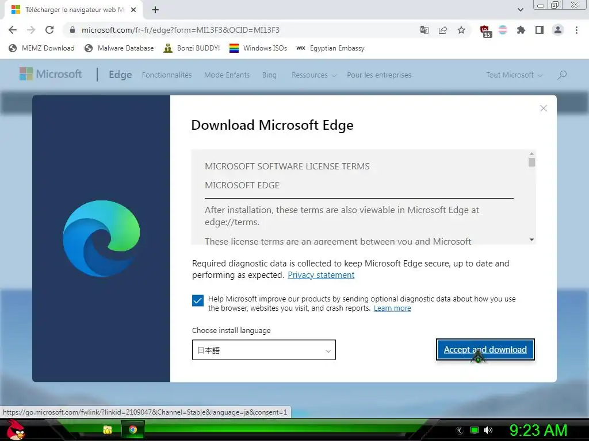Open the Bing menu item
Screen dimensions: 589x441
point(269,75)
